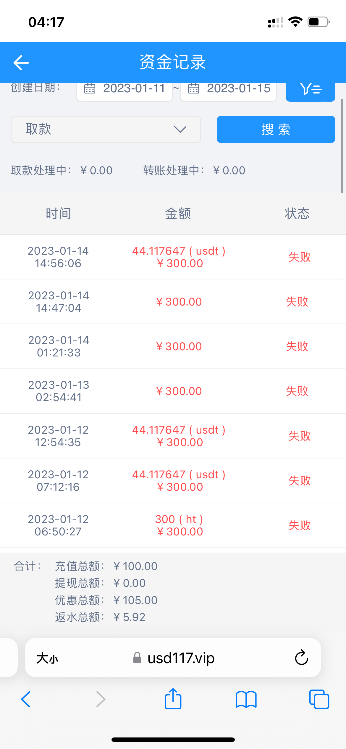Screen dimensions: 346x749
Task: Tap the back arrow in the blue header
Action: (x=21, y=63)
